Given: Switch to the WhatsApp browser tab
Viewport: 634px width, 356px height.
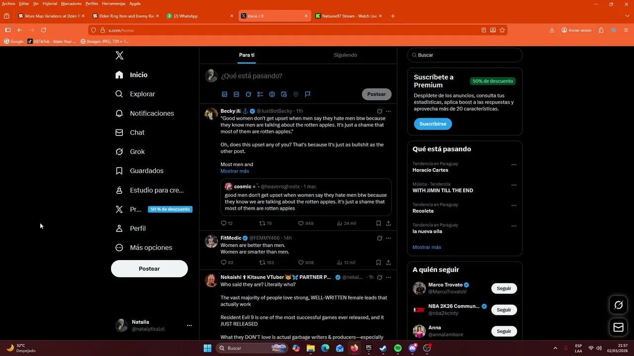Looking at the screenshot, I should [200, 16].
